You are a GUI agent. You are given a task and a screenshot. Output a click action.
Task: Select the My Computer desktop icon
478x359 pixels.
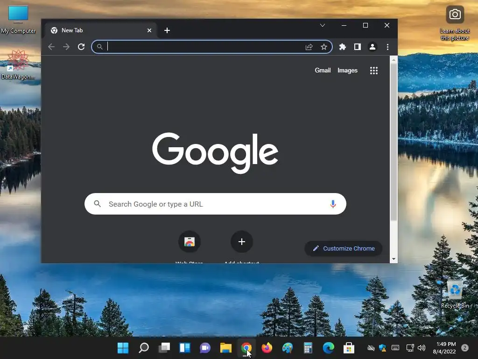click(x=18, y=20)
